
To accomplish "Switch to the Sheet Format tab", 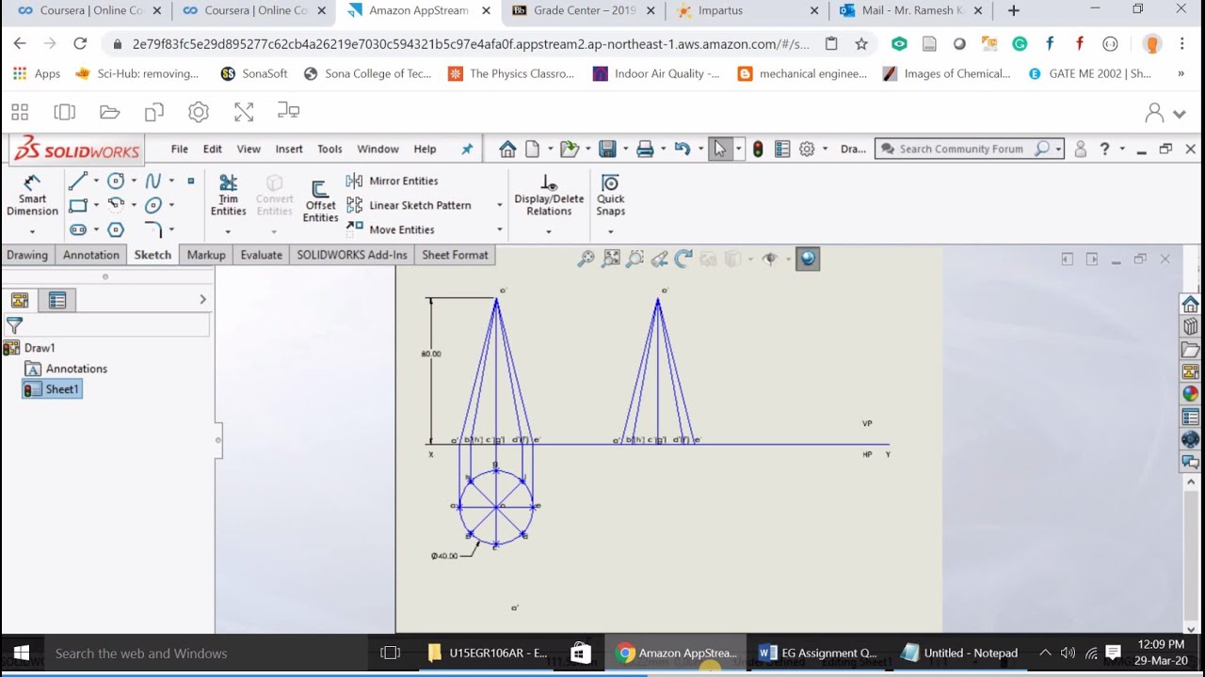I will [455, 255].
